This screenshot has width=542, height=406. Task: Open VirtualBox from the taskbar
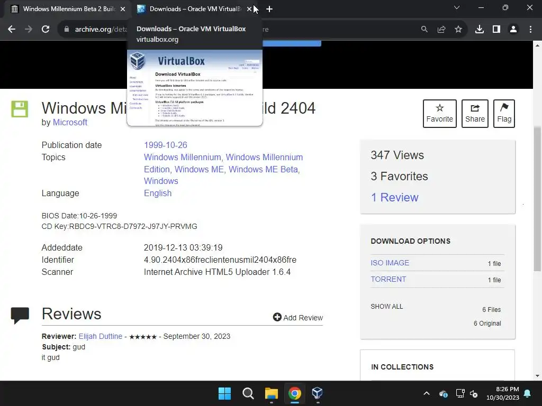(318, 393)
